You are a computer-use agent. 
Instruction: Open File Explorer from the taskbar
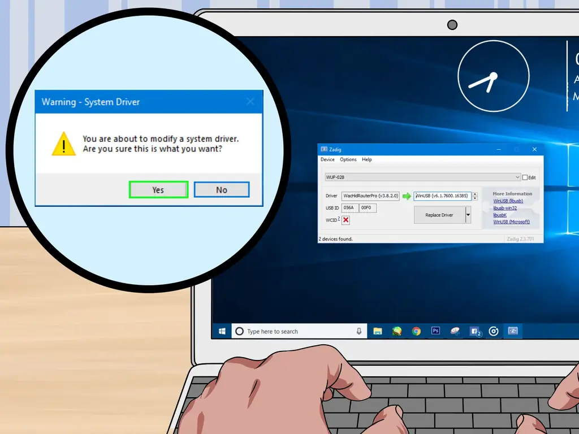(377, 331)
